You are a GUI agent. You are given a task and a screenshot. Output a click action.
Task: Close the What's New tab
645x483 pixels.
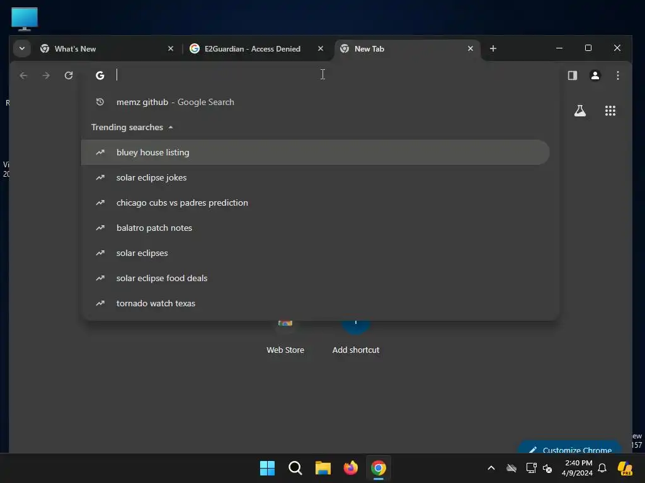pos(171,48)
